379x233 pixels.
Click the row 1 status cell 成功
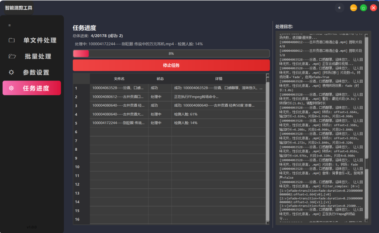(x=160, y=88)
